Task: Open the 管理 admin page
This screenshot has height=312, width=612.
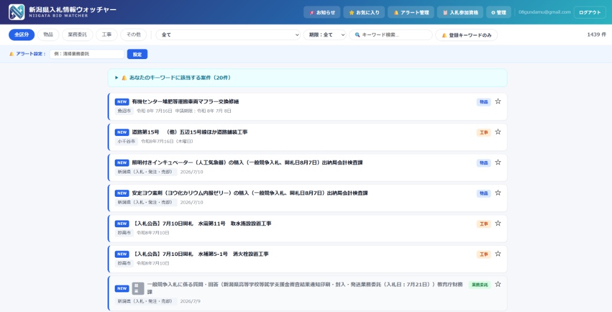Action: click(499, 12)
